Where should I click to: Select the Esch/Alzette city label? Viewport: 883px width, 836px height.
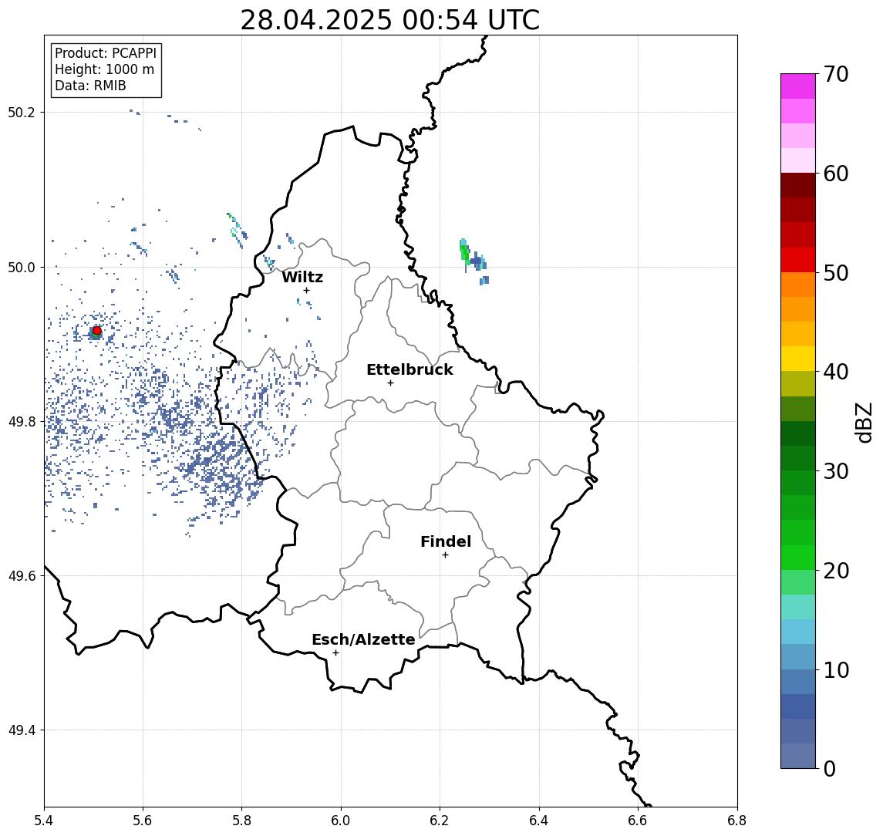tap(363, 639)
